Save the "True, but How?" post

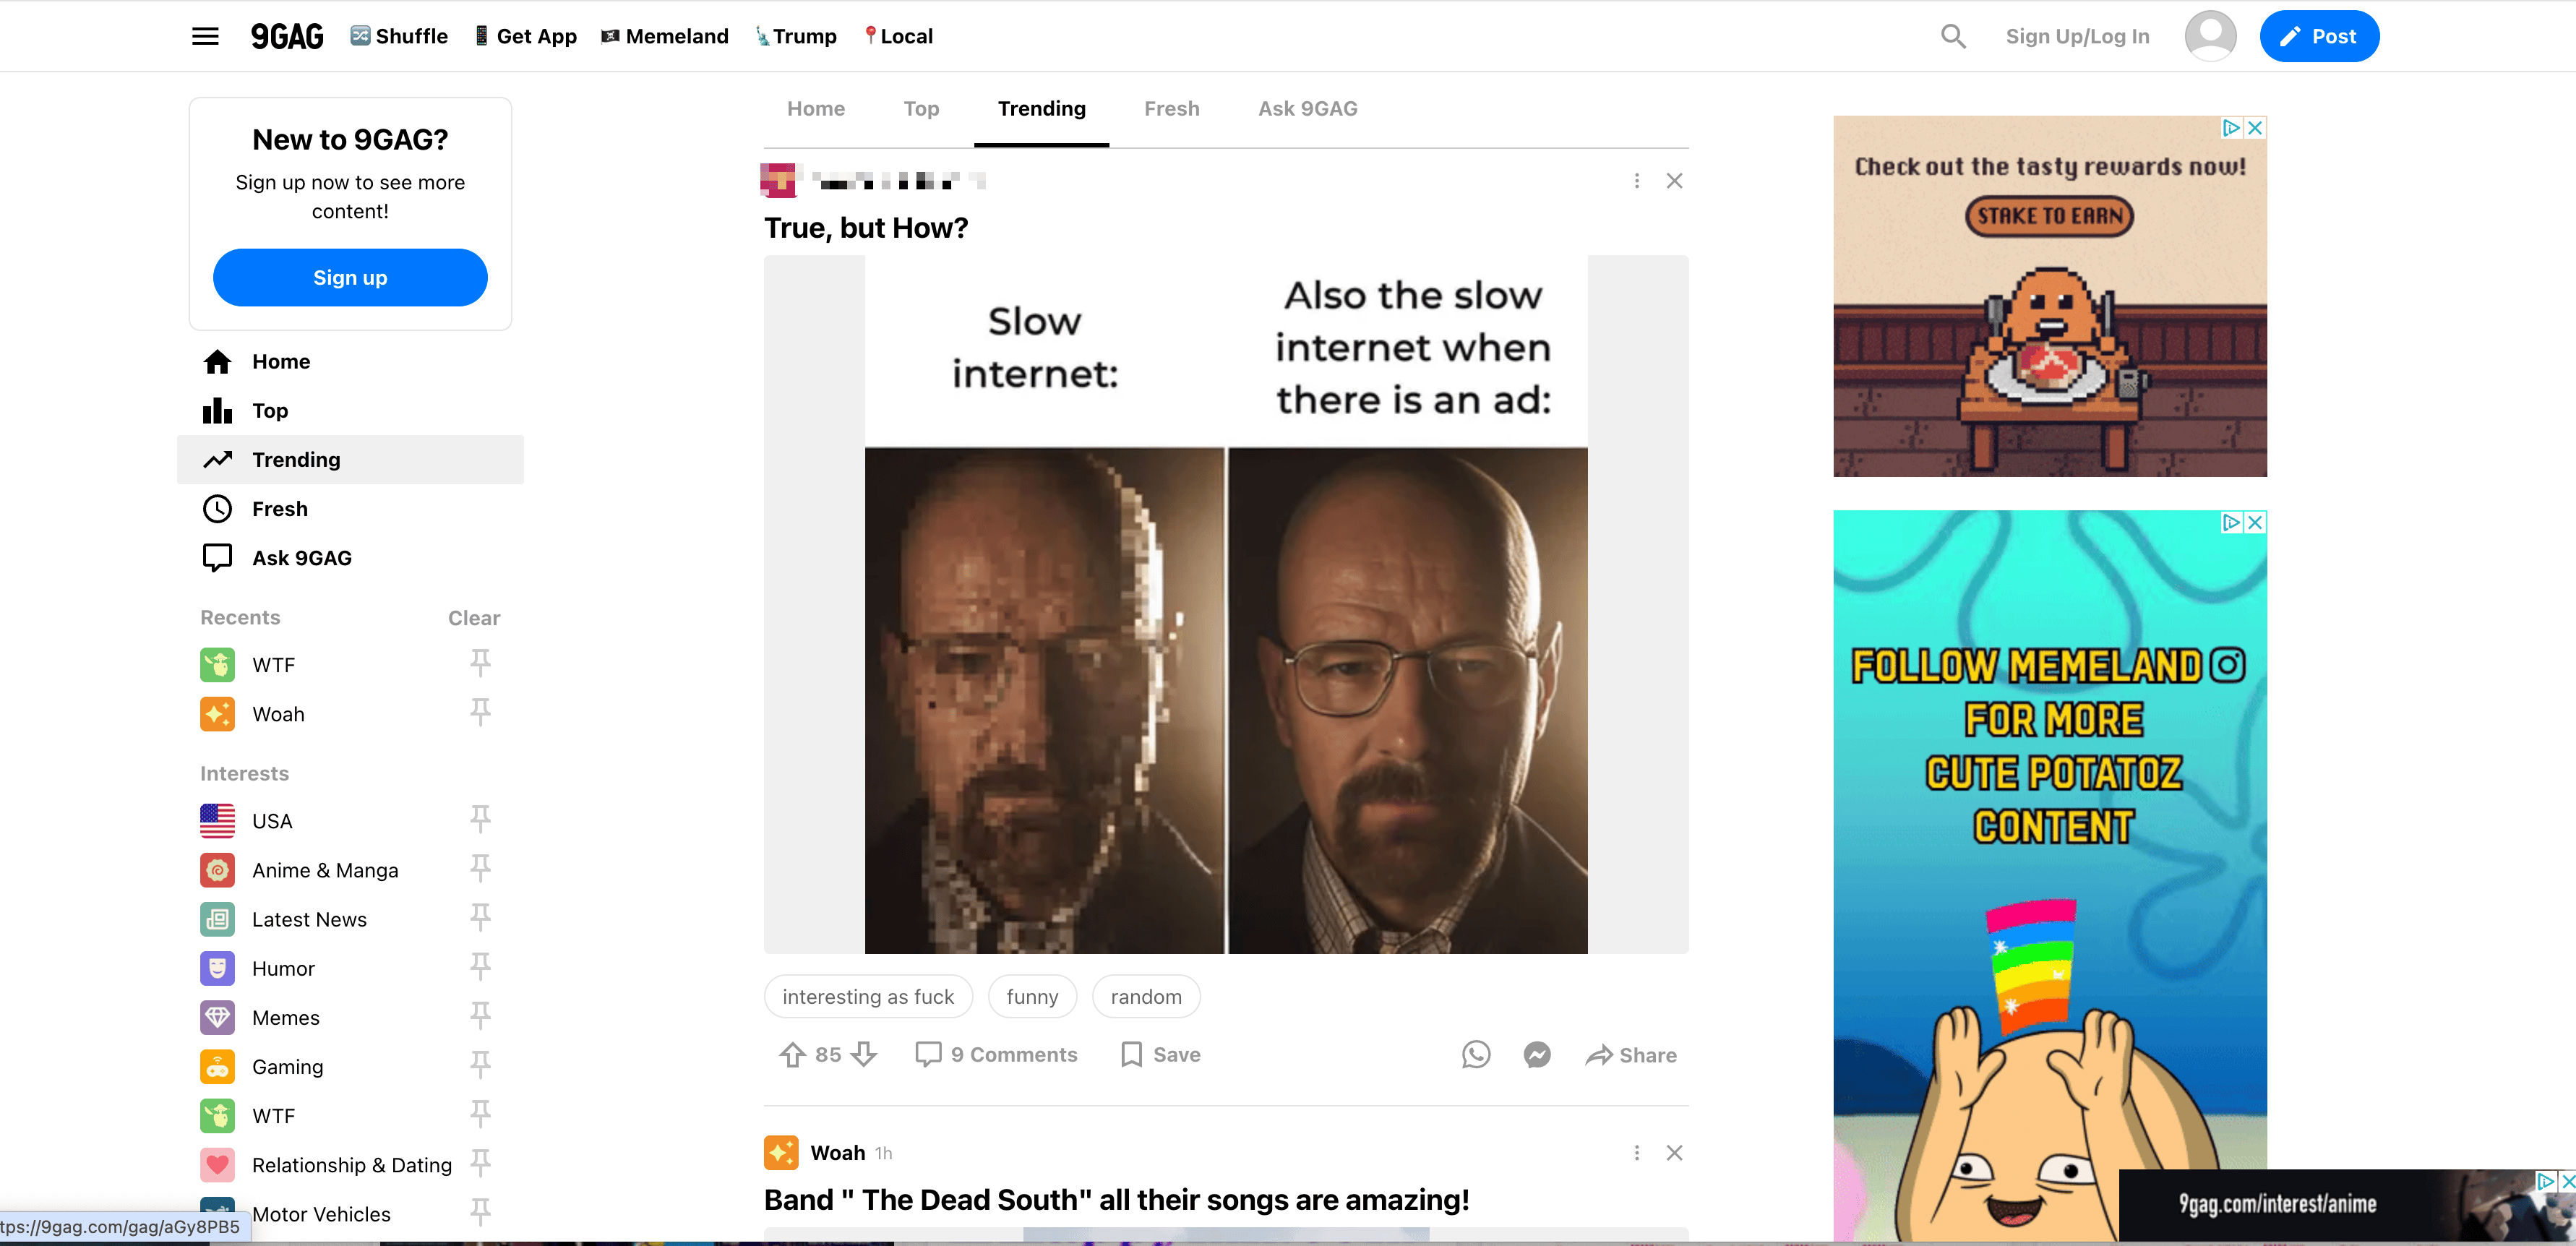pyautogui.click(x=1160, y=1054)
